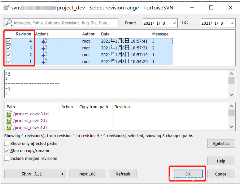Open the To date dropdown
Screen dimensions: 240x184
(232, 23)
